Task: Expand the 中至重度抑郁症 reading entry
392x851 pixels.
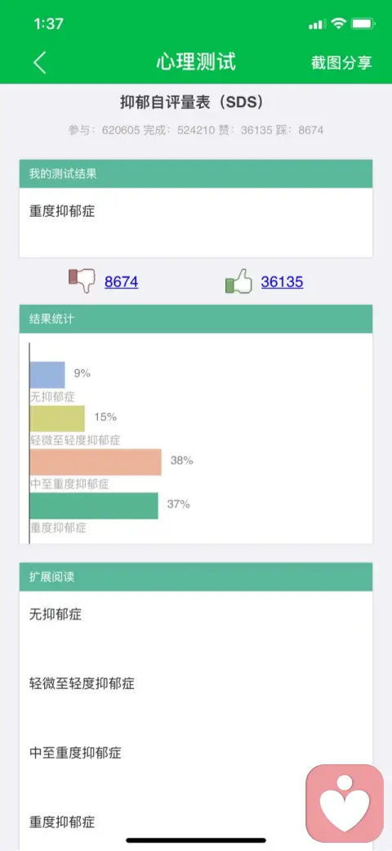Action: pyautogui.click(x=196, y=753)
